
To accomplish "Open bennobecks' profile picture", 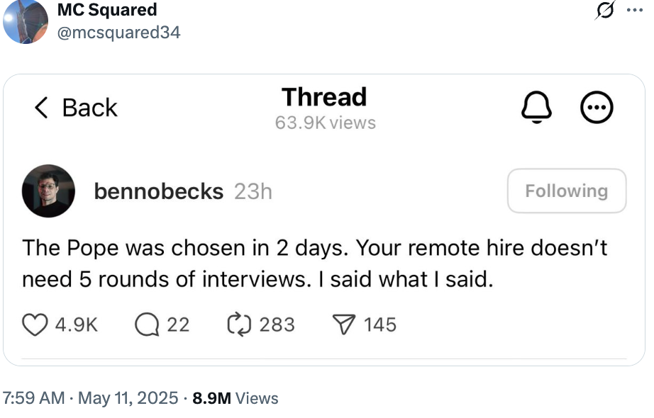I will coord(48,191).
